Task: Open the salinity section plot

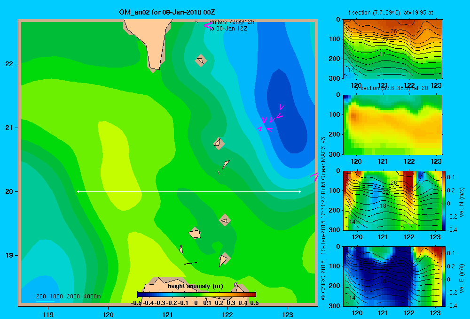Action: [392, 125]
